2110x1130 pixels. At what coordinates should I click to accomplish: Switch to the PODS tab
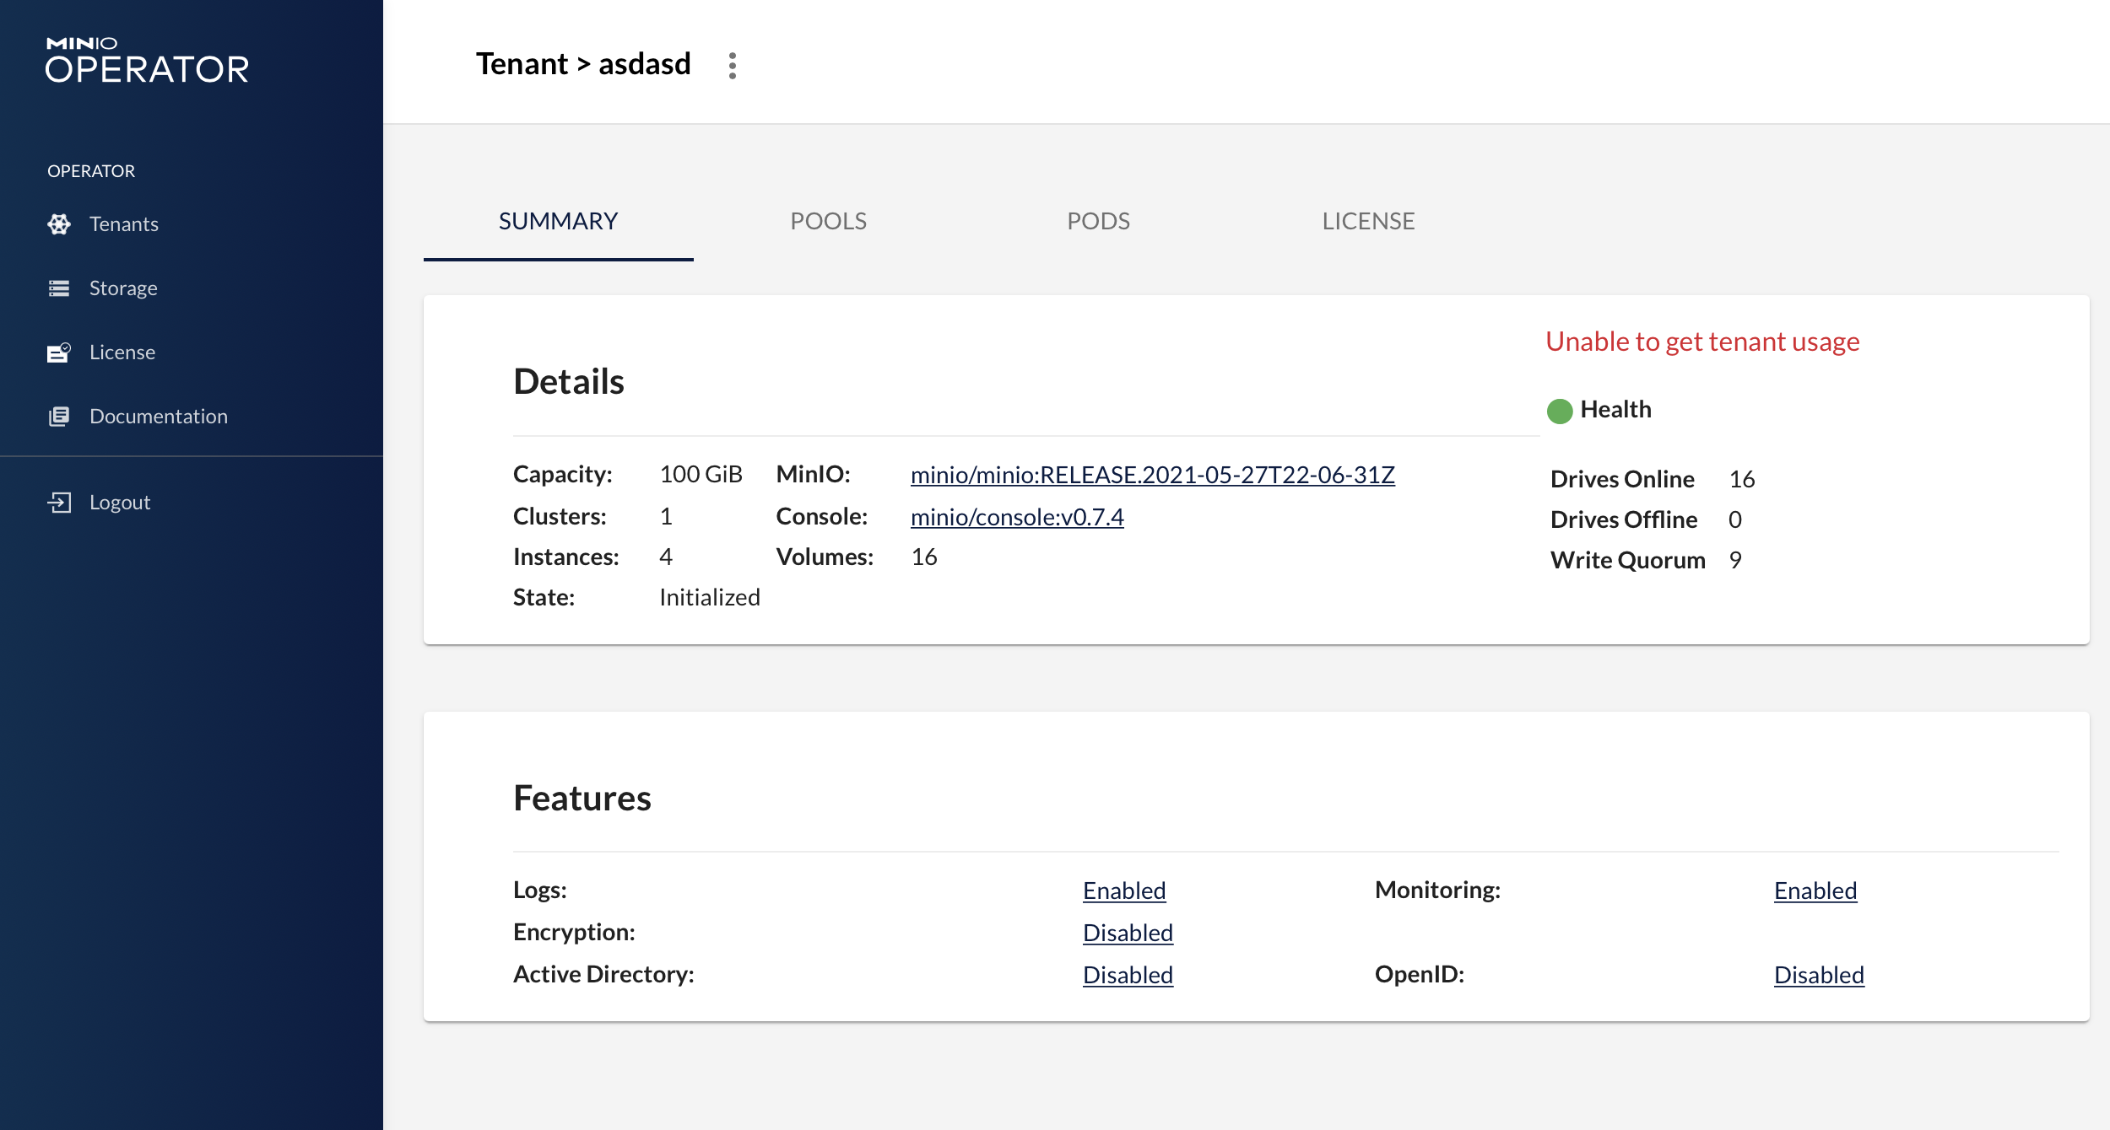tap(1099, 221)
